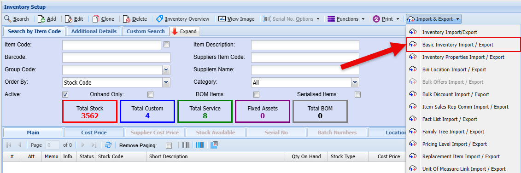Open the Print dropdown menu
This screenshot has height=173, width=521.
point(386,19)
